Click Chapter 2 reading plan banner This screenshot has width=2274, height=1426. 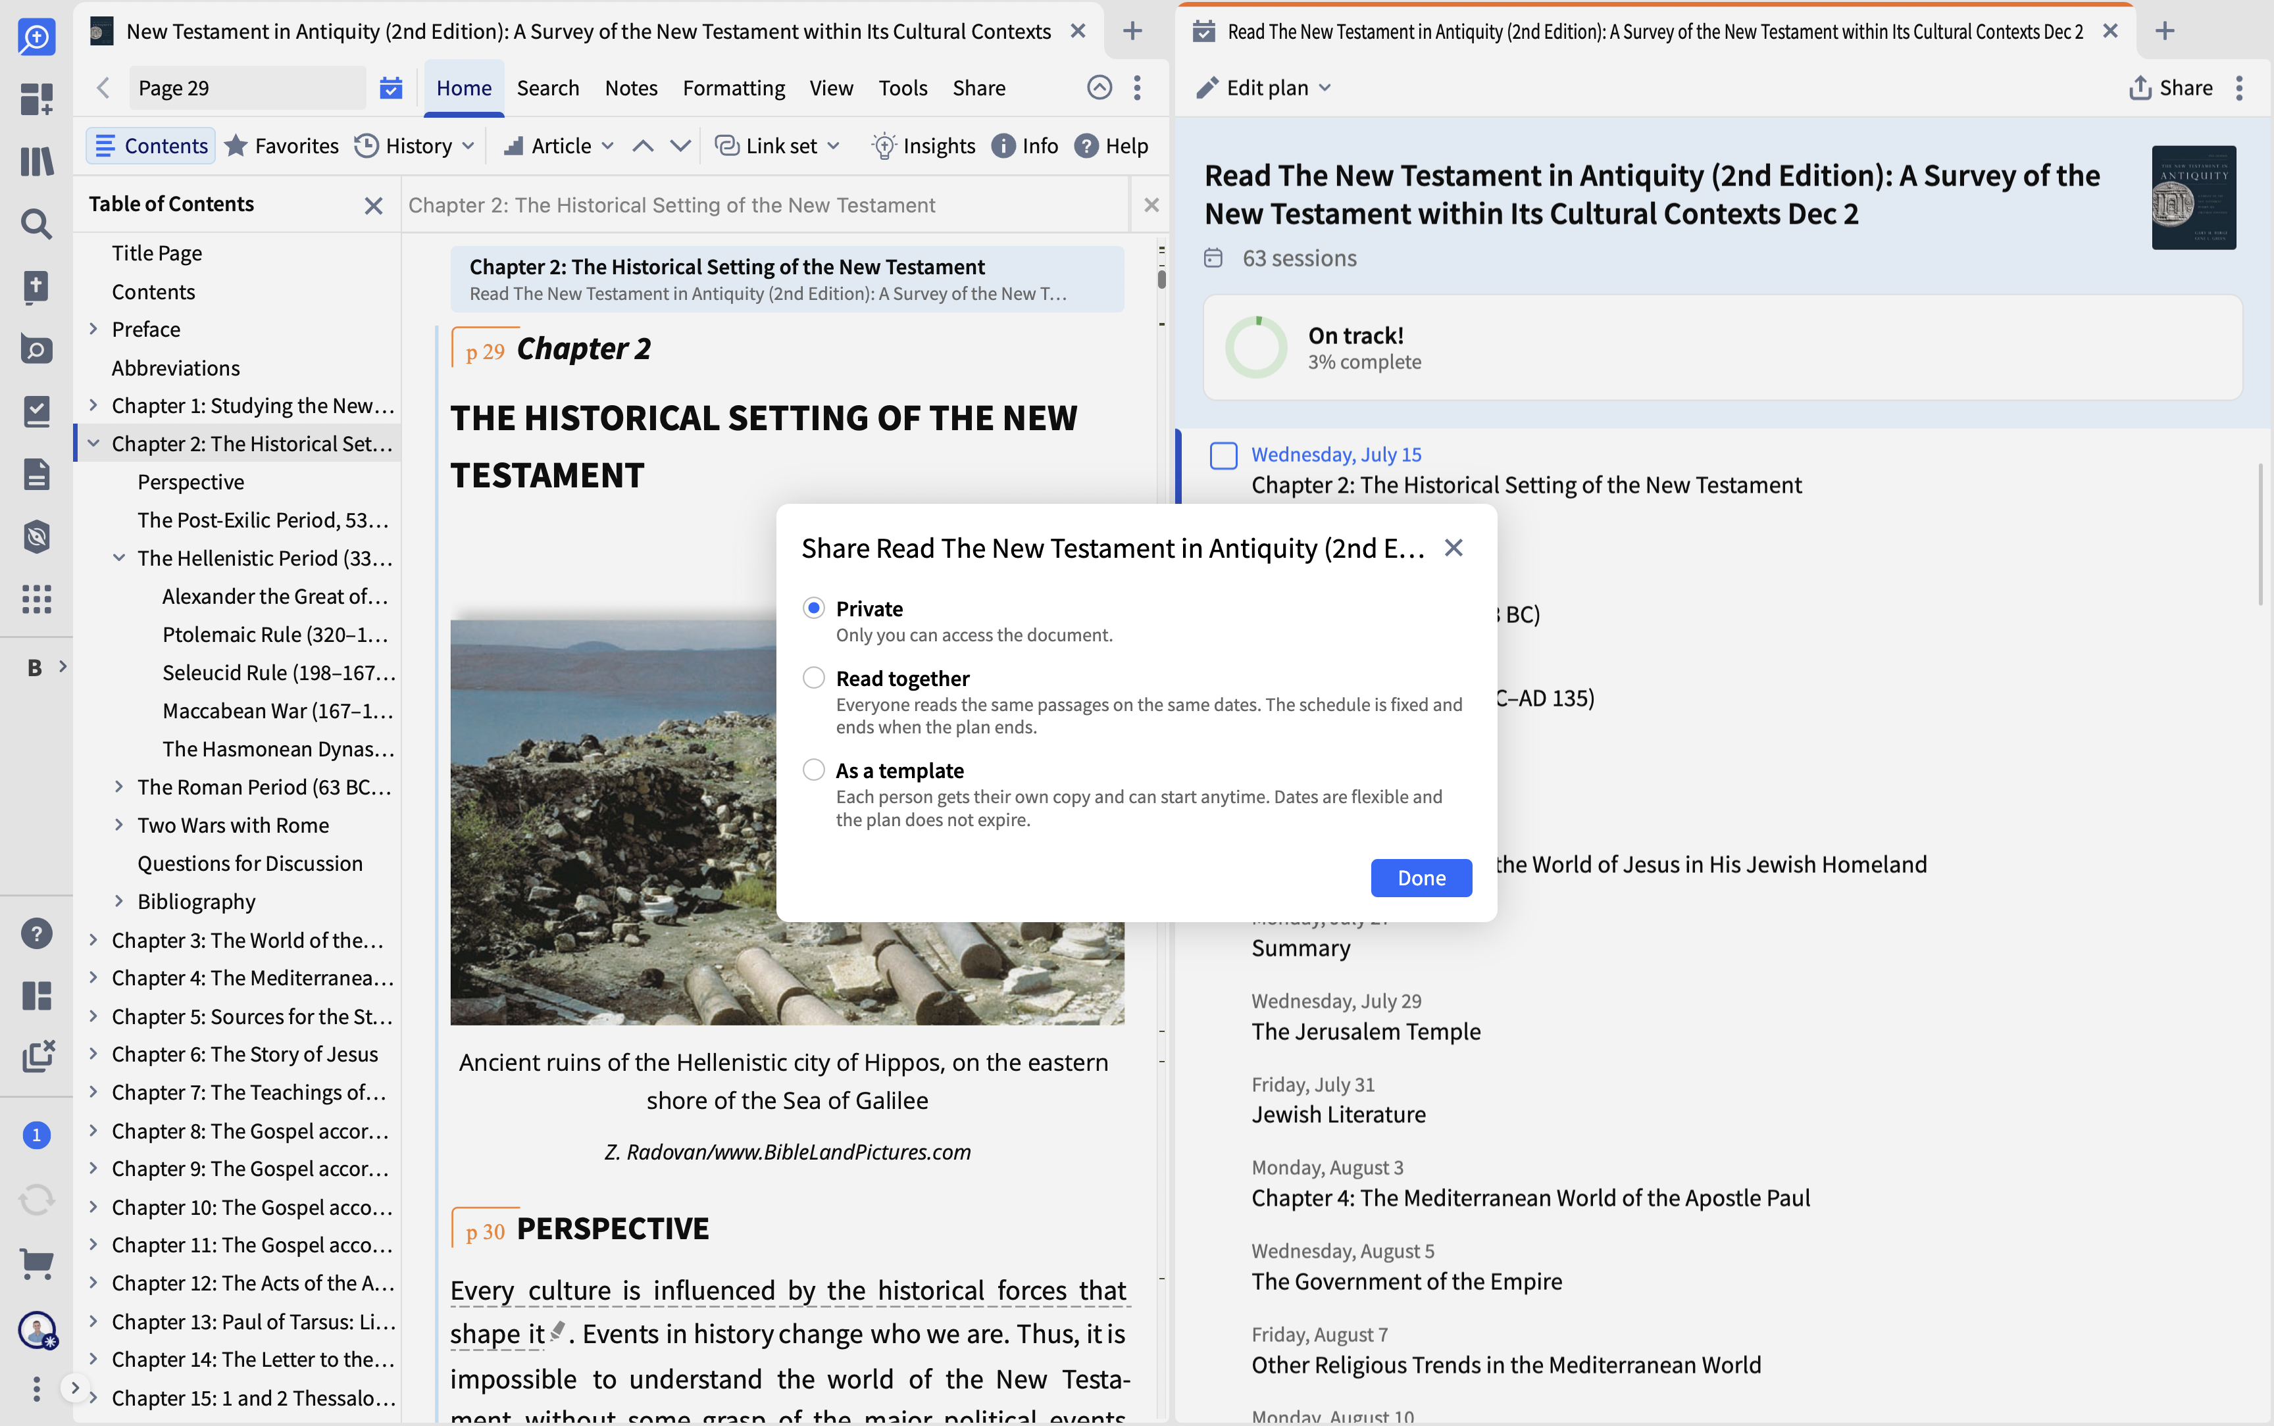pos(786,279)
